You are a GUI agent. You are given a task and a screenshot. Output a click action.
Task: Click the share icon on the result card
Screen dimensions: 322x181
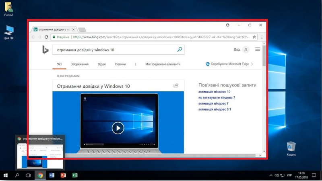pyautogui.click(x=176, y=86)
